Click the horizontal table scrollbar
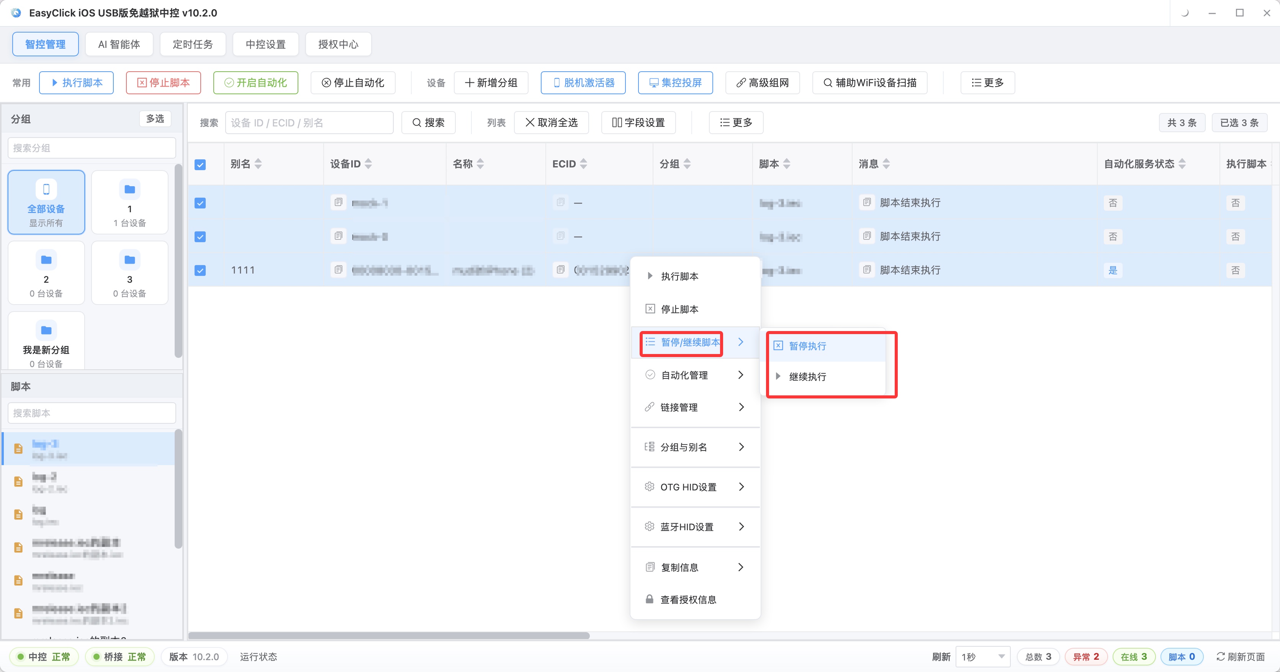The height and width of the screenshot is (672, 1280). coord(389,635)
